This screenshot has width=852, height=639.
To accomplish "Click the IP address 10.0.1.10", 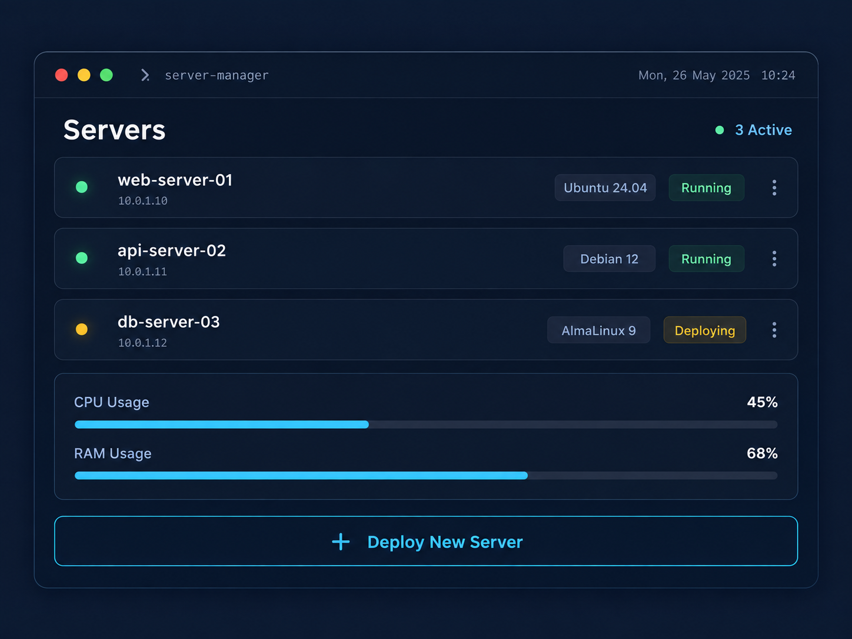I will [143, 201].
